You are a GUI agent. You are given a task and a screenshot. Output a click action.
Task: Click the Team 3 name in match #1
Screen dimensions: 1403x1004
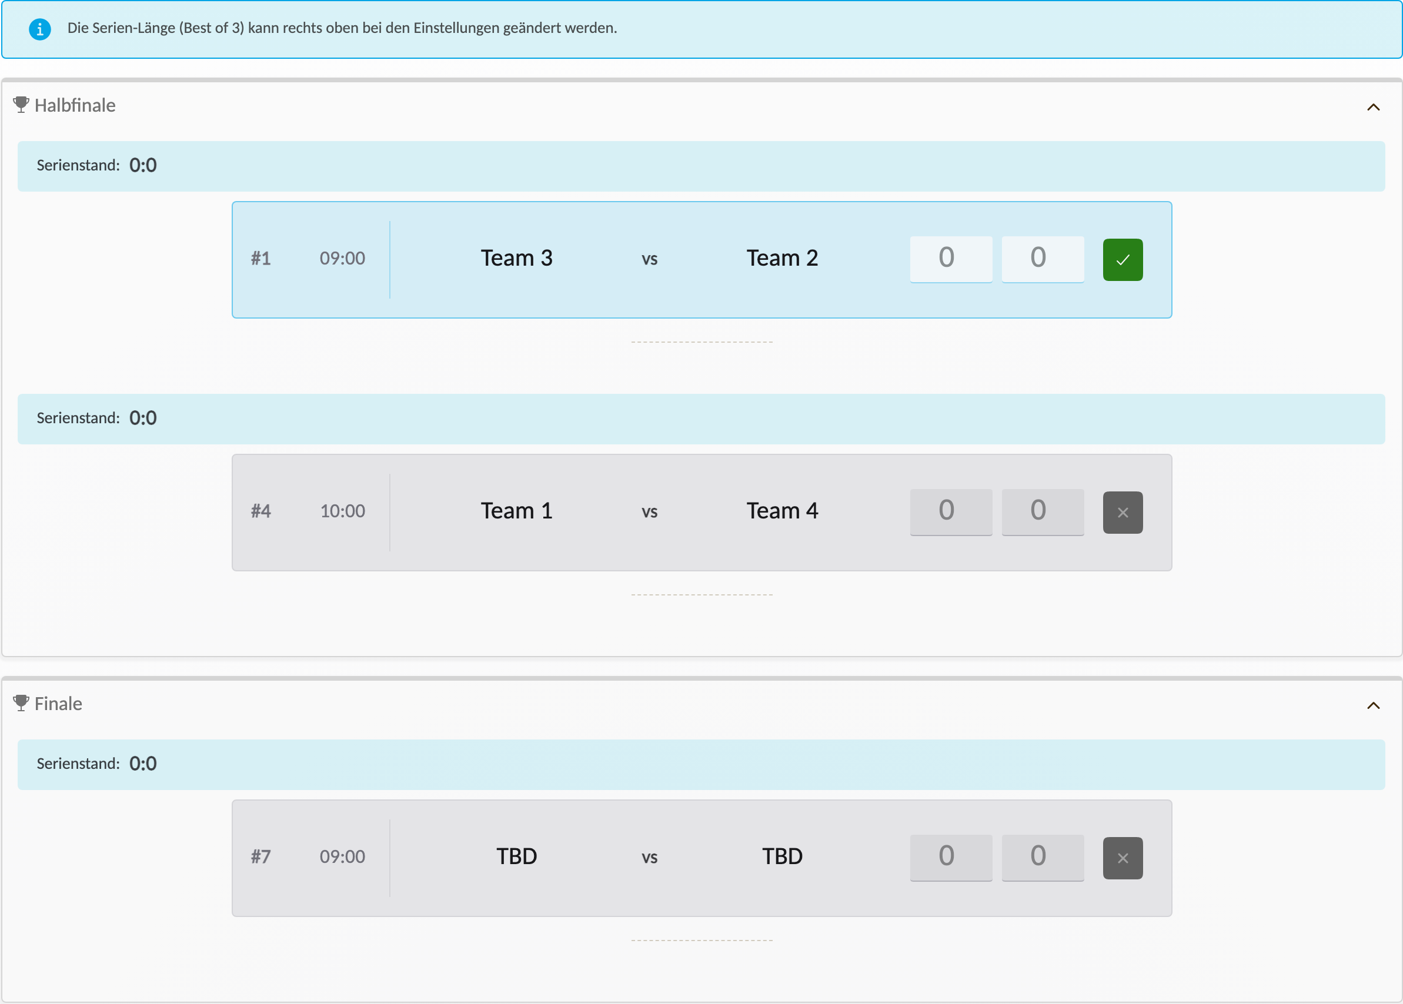516,259
